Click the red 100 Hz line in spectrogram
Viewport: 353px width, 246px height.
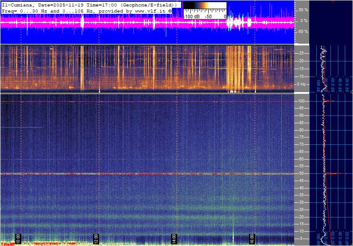click(x=147, y=102)
